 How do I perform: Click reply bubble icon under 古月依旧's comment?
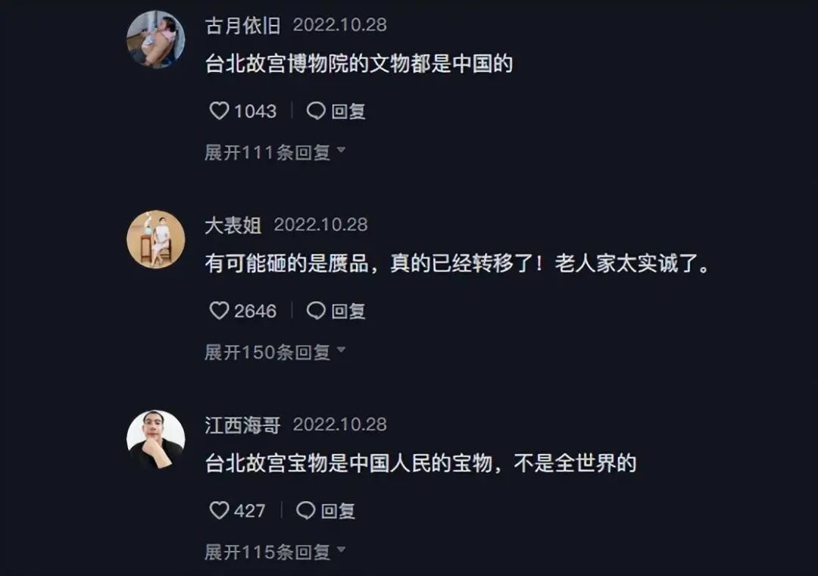coord(316,111)
